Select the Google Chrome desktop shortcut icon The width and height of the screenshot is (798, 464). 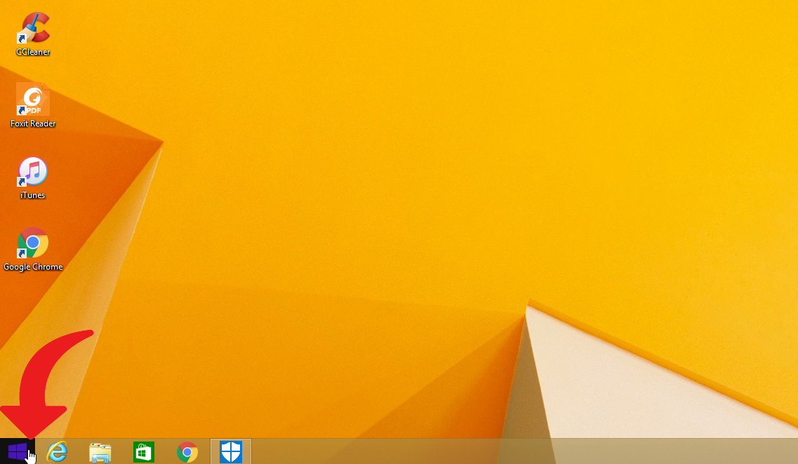[33, 243]
